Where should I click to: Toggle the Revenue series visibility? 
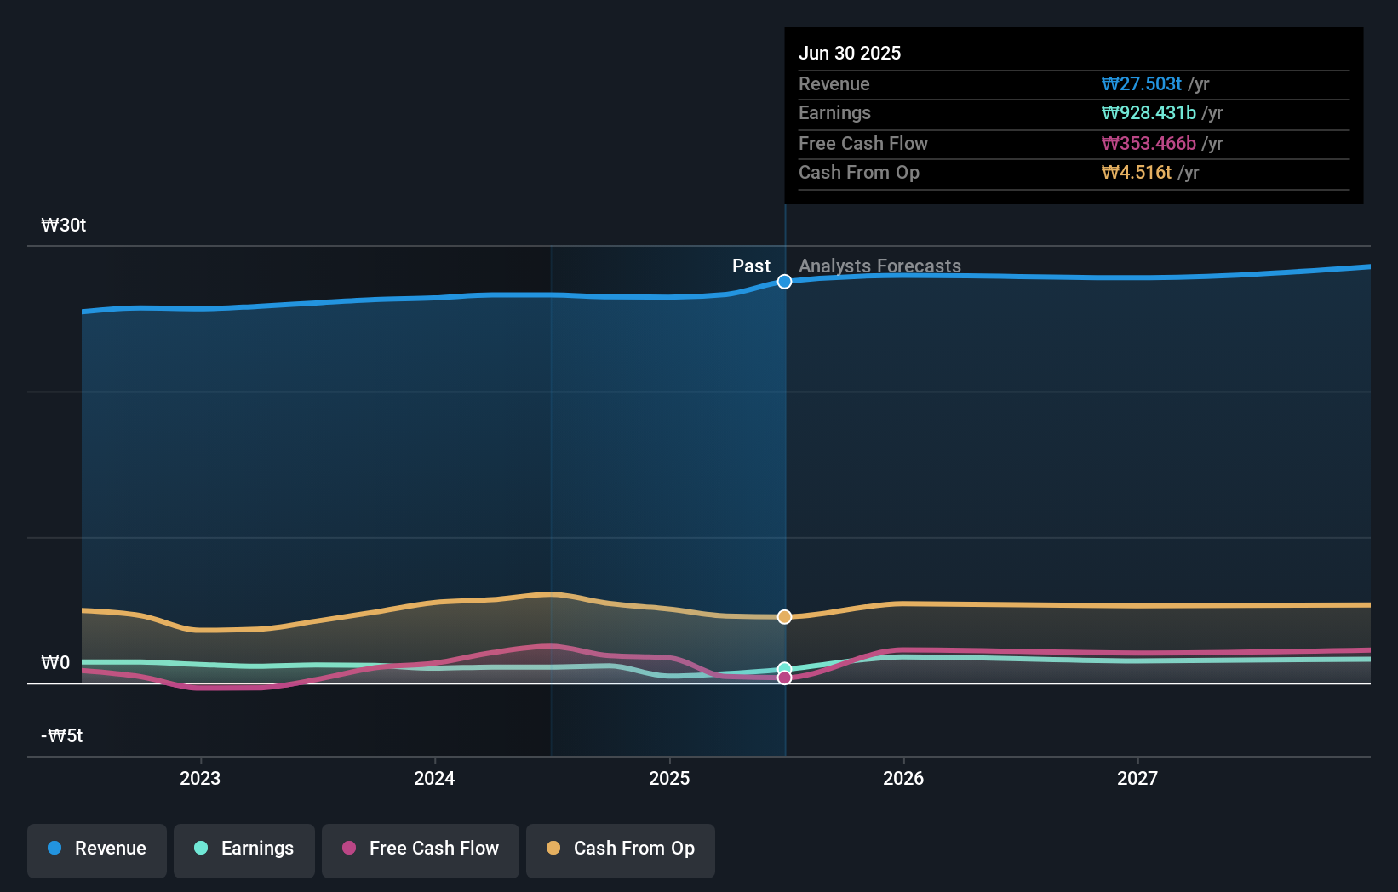coord(96,849)
